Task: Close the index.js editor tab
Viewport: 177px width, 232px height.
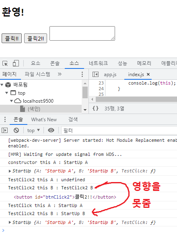Action: click(x=148, y=74)
